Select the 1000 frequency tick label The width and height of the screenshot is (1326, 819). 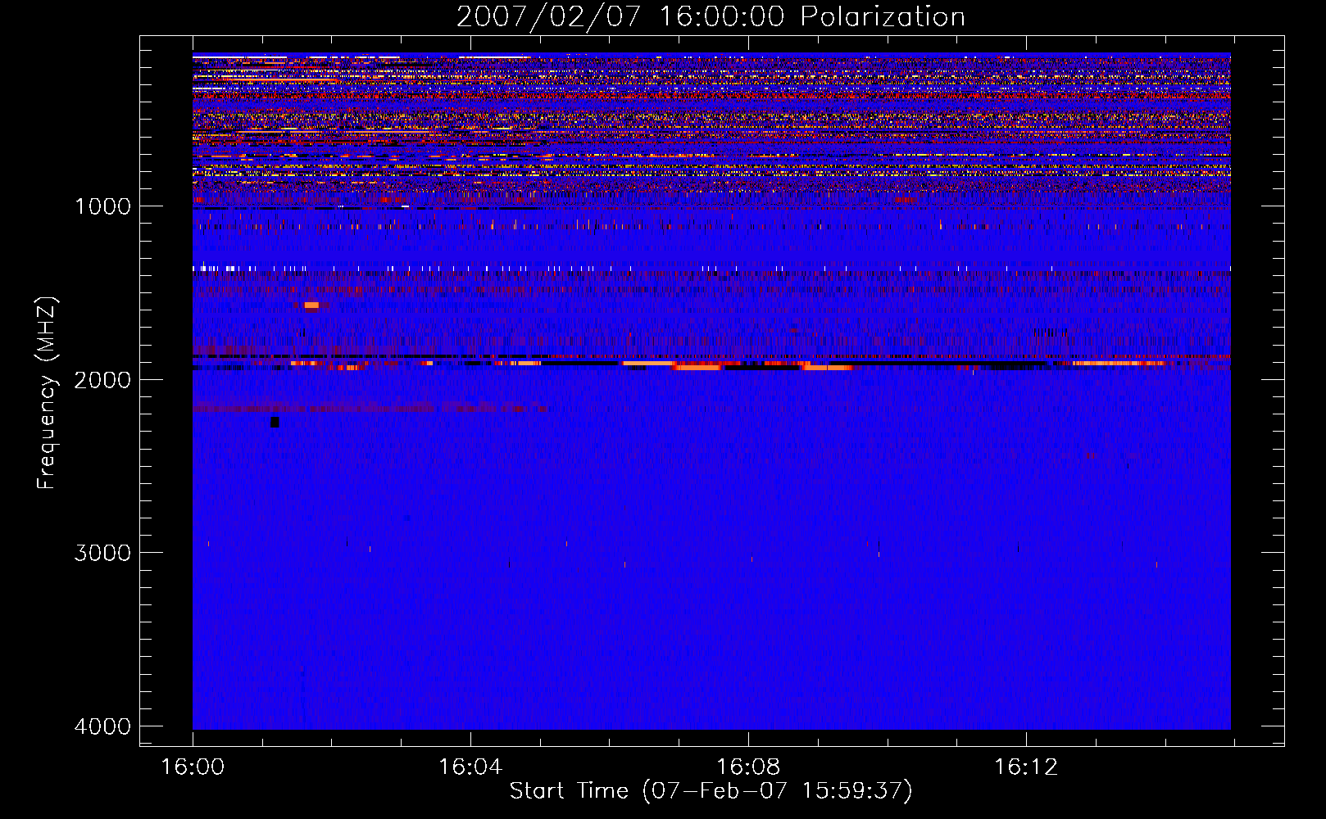click(102, 206)
